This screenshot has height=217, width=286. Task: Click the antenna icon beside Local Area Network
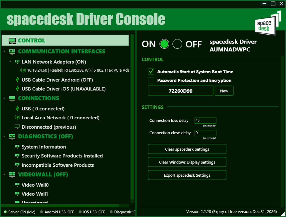tap(17, 118)
